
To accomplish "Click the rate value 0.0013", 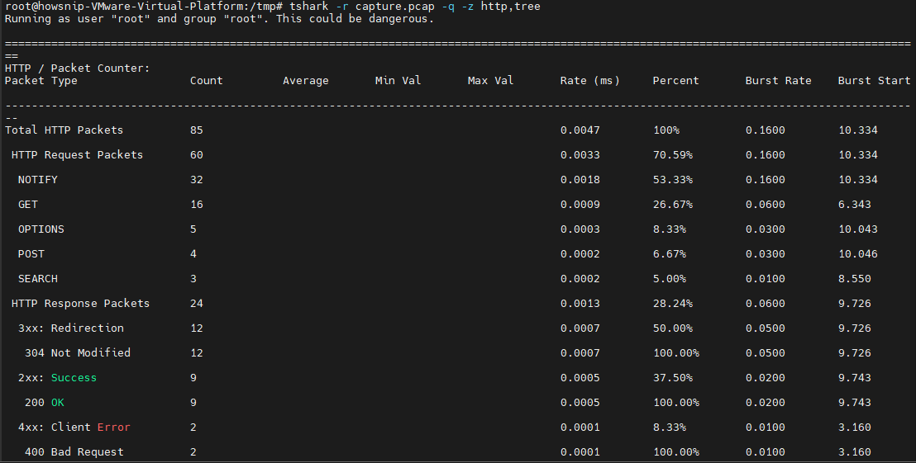I will (x=580, y=303).
